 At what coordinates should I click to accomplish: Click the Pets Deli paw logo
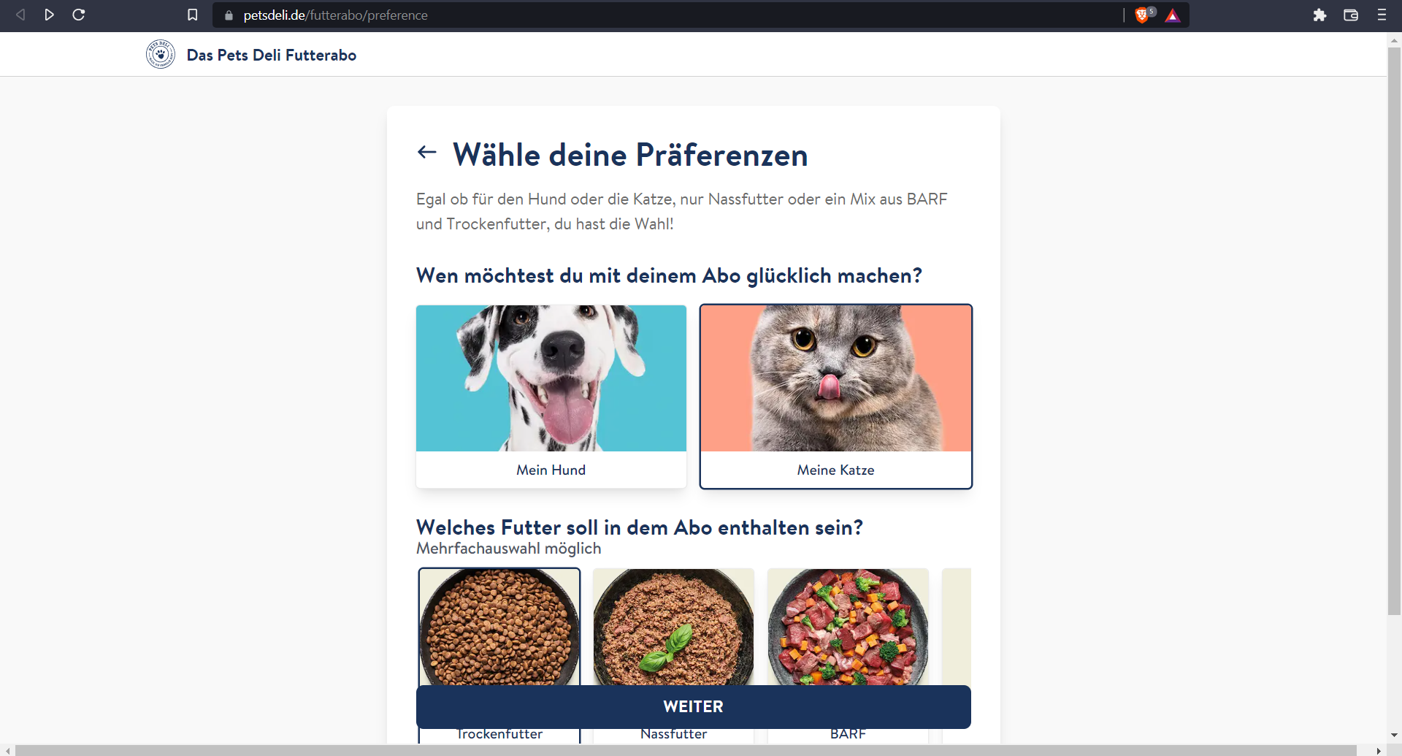coord(161,54)
